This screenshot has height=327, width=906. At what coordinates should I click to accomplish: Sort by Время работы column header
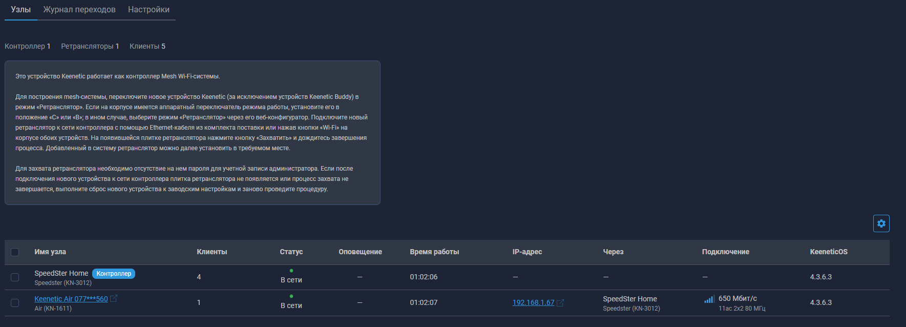coord(434,252)
